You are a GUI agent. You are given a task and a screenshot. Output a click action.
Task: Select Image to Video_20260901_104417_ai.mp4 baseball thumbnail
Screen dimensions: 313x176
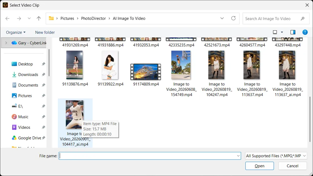point(75,114)
